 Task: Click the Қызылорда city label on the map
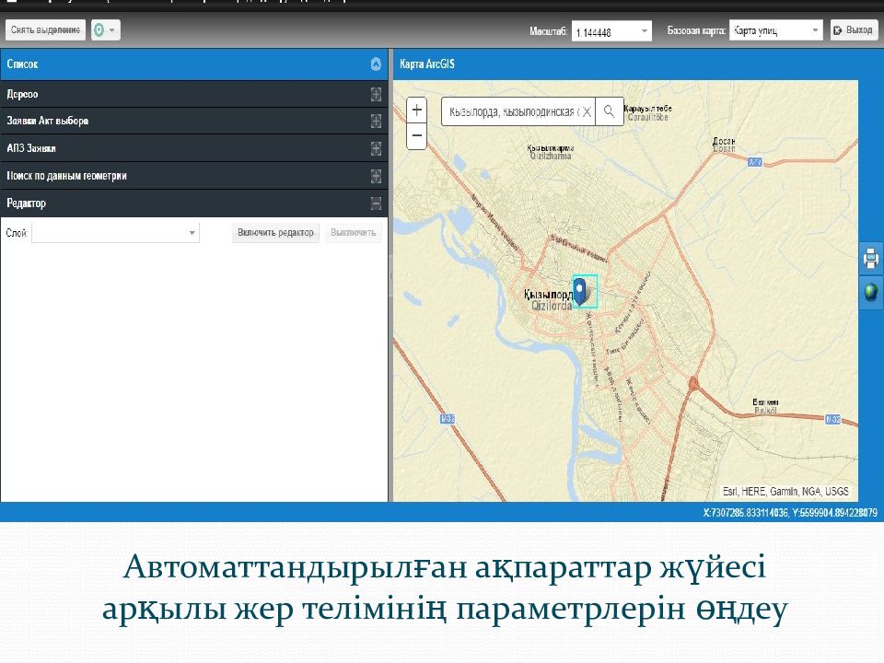548,295
